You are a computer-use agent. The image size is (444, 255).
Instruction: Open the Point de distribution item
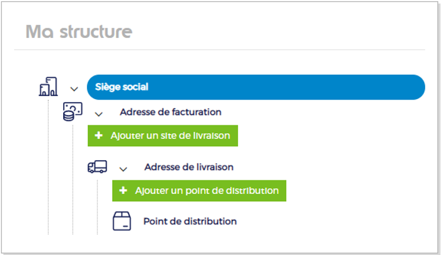coord(190,221)
